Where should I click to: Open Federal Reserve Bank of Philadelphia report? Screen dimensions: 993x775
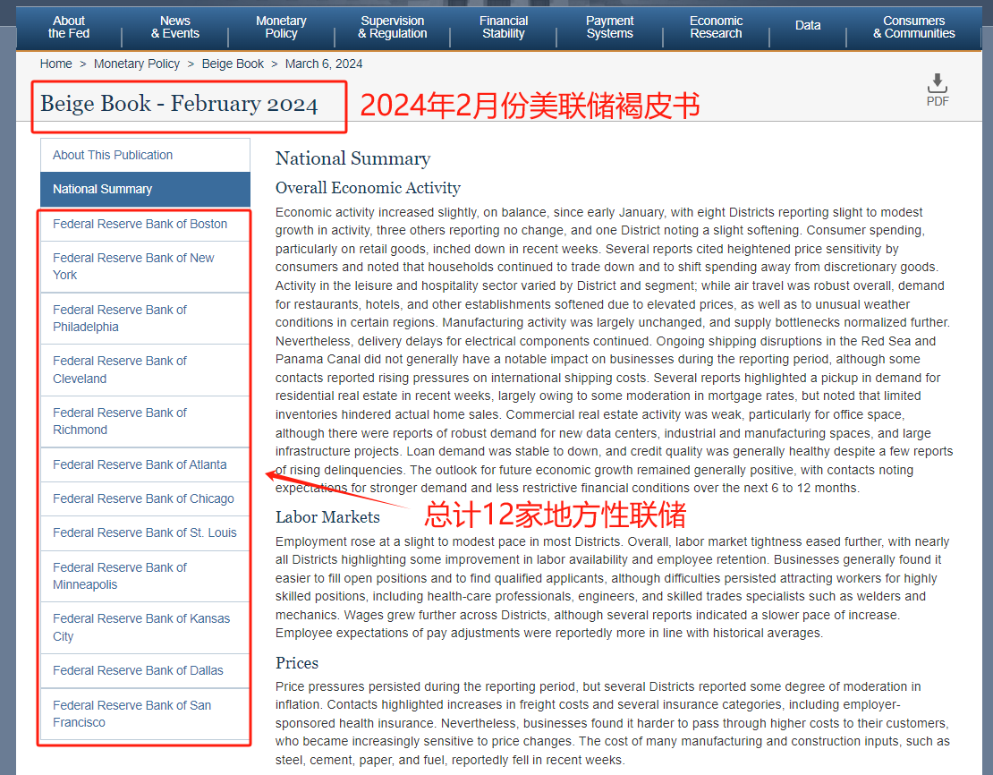(x=145, y=319)
